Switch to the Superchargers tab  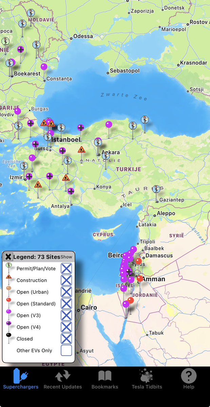pos(21,379)
